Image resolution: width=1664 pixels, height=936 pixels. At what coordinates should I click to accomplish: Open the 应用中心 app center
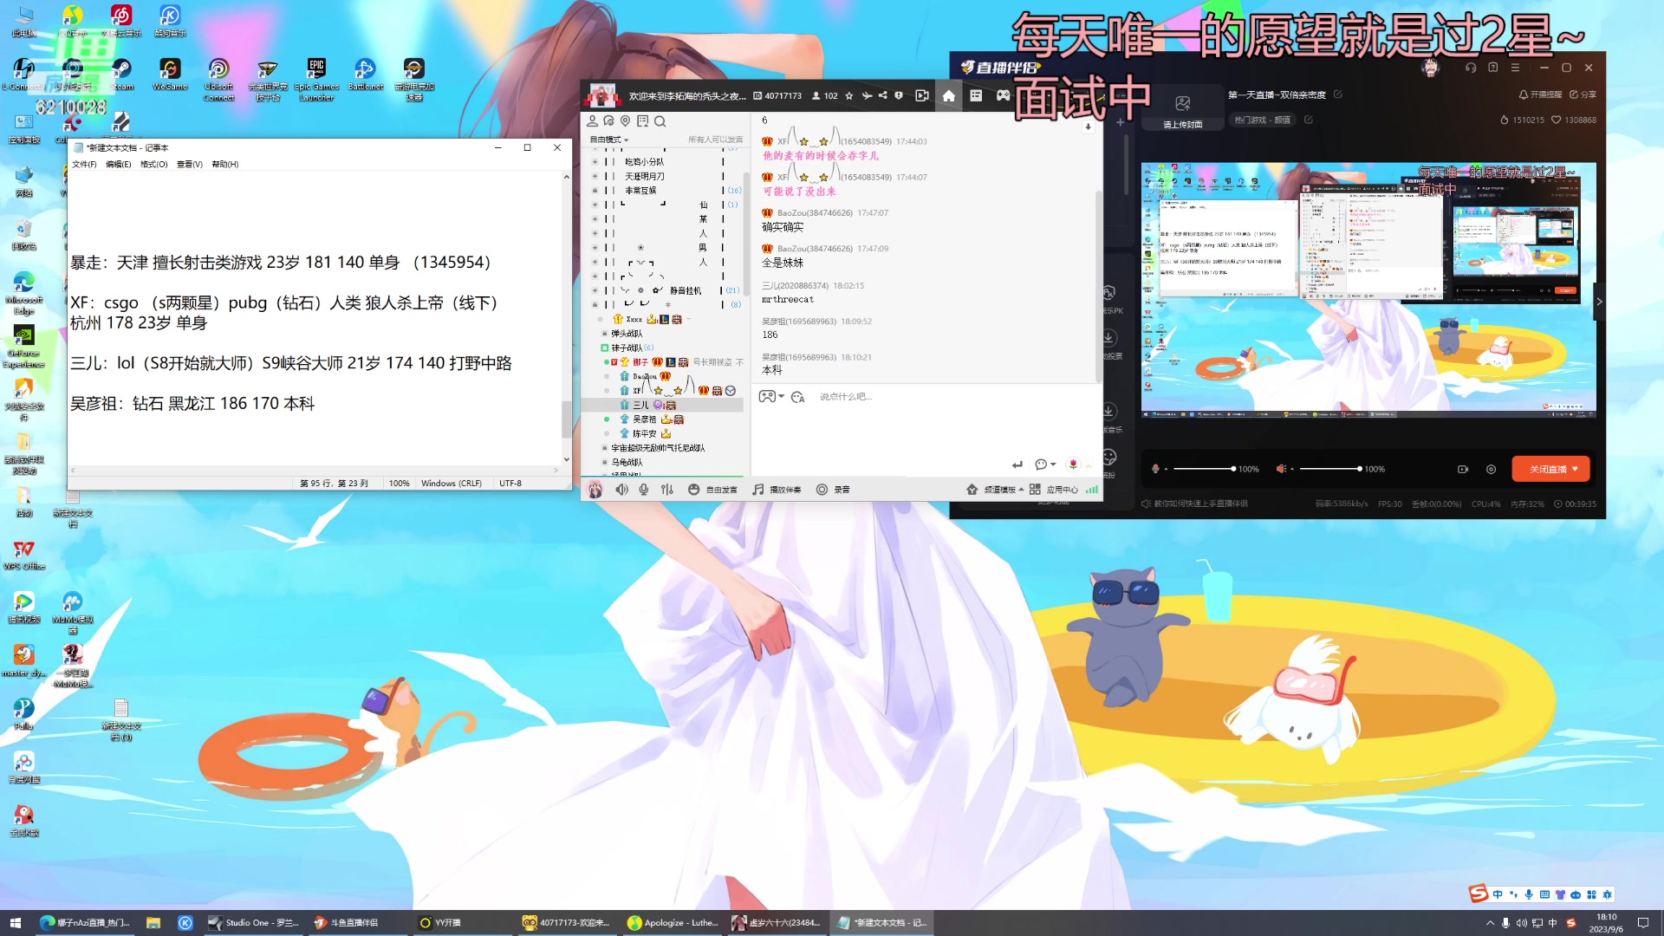pos(1054,490)
